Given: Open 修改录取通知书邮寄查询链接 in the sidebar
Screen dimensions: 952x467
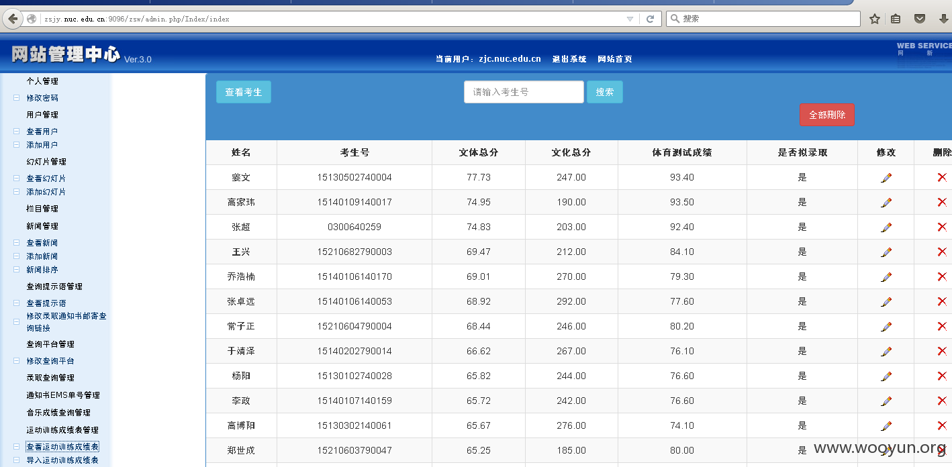Looking at the screenshot, I should [66, 322].
